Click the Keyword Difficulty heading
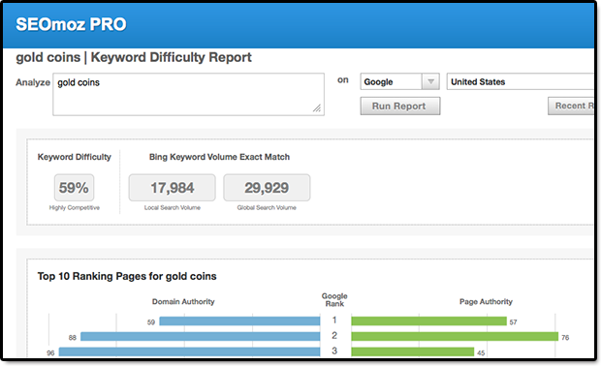The height and width of the screenshot is (366, 601). (75, 157)
